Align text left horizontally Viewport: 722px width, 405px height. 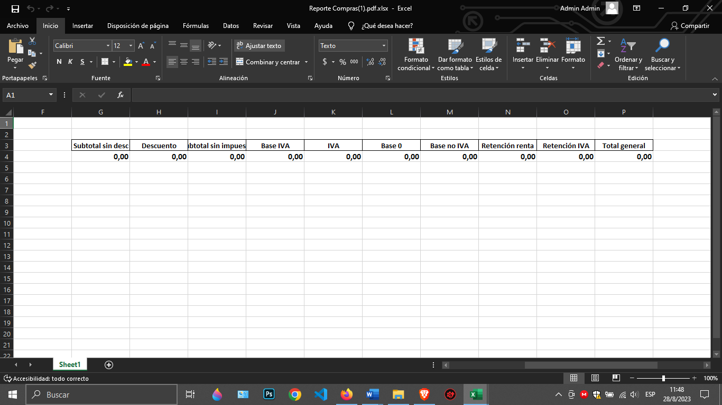172,62
